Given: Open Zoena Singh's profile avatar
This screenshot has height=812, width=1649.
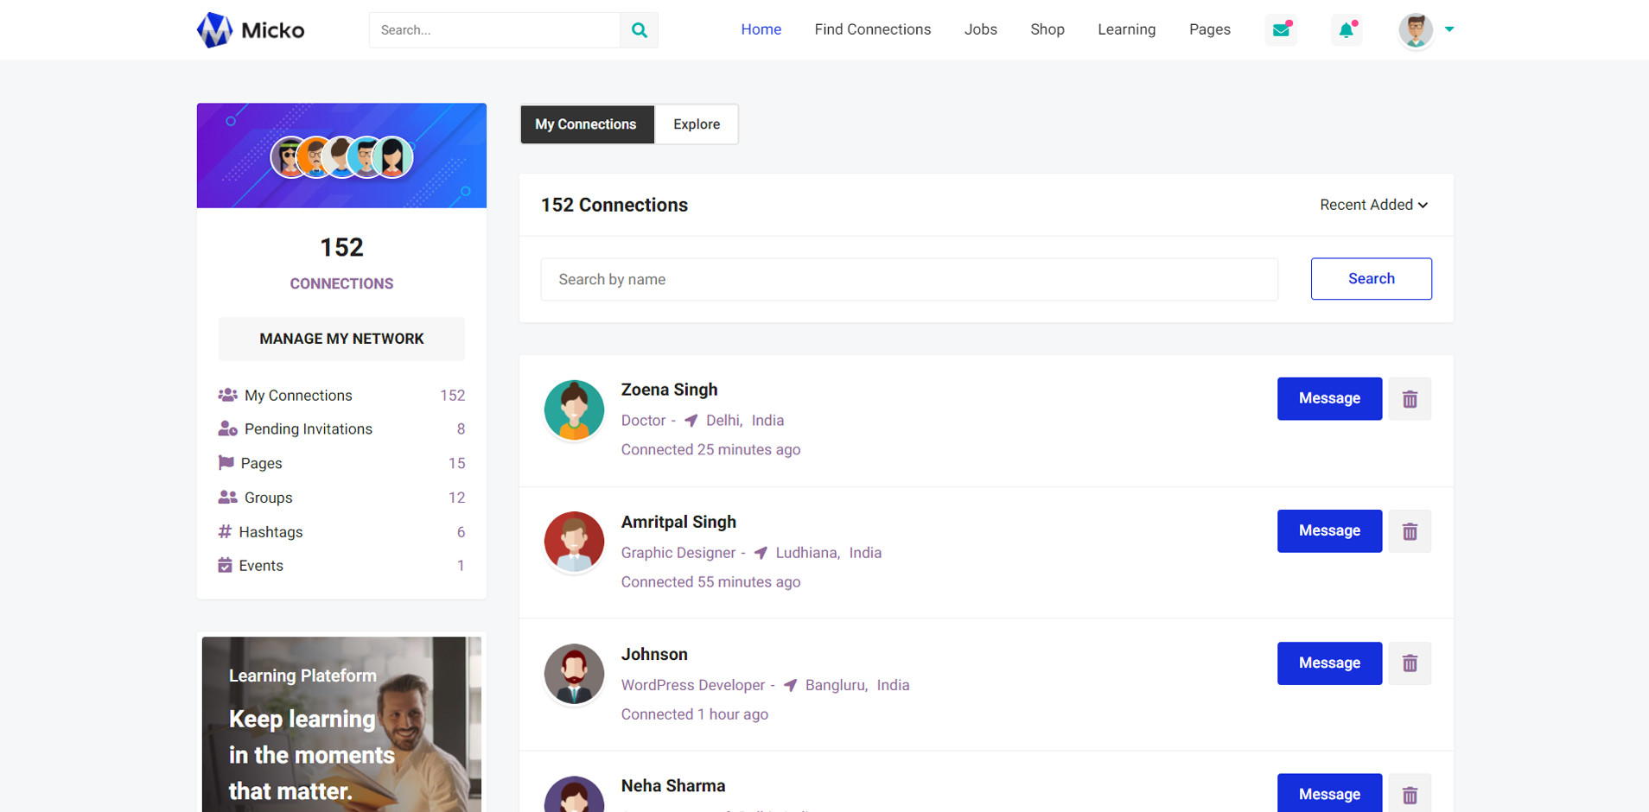Looking at the screenshot, I should point(574,410).
